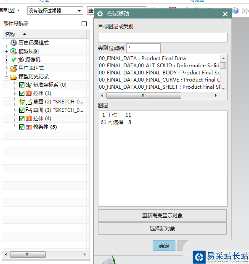Toggle checkbox for 拉伸 (1)
The image size is (249, 264).
click(x=22, y=93)
